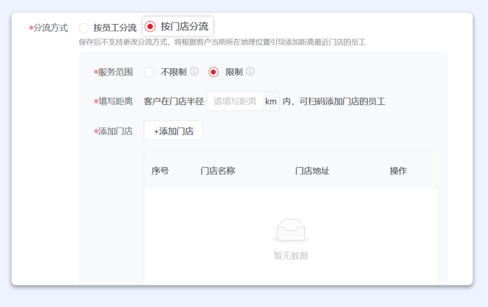
Task: Select the 按门店分流 radio button
Action: [149, 26]
